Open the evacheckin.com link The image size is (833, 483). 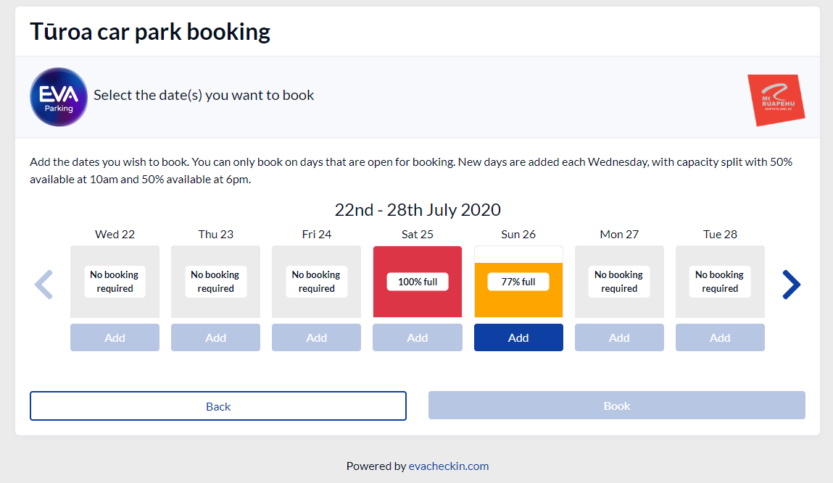(448, 466)
